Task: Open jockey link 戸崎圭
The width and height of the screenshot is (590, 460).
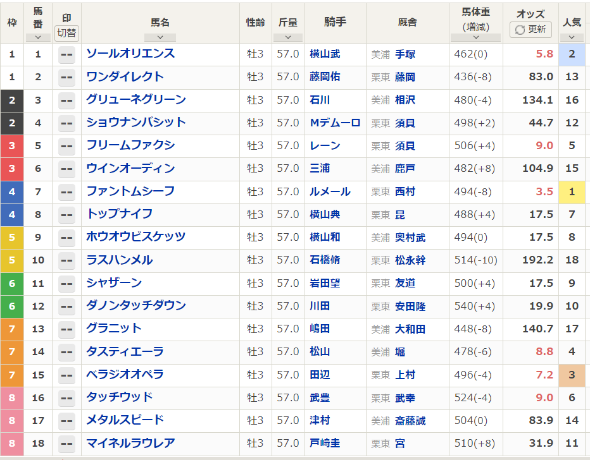Action: point(325,444)
